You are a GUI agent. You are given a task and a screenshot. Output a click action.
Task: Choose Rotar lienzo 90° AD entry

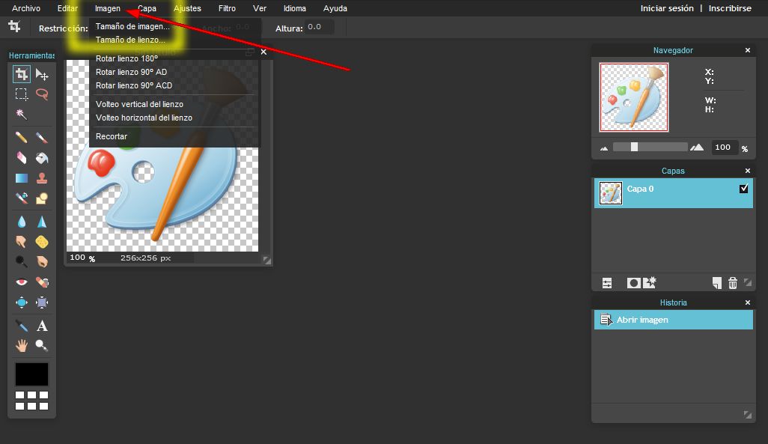(x=131, y=72)
